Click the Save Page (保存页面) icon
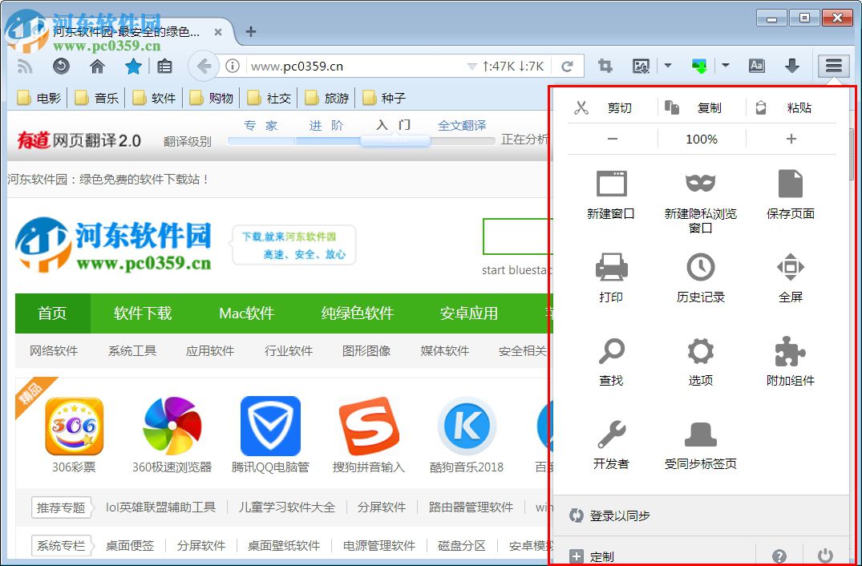The image size is (862, 566). point(789,183)
